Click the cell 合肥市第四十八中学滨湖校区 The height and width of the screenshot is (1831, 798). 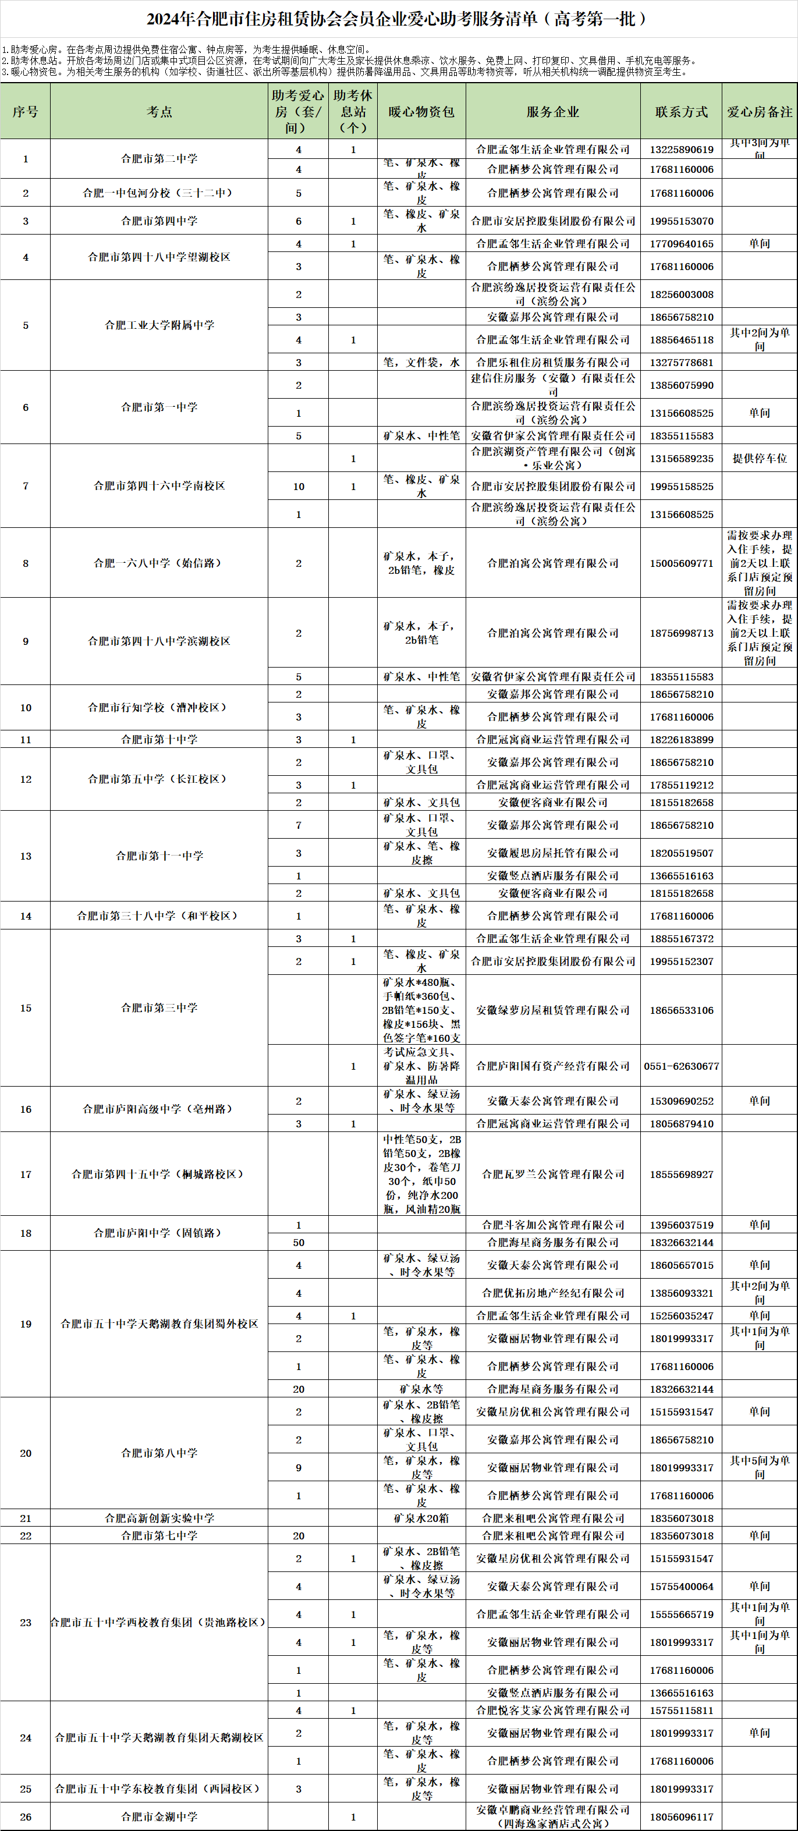[159, 641]
